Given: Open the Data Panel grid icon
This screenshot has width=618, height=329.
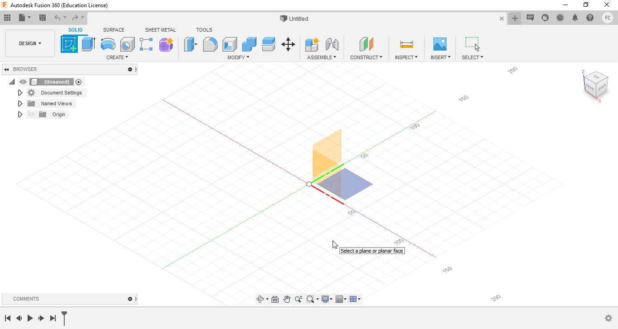Looking at the screenshot, I should pyautogui.click(x=7, y=18).
